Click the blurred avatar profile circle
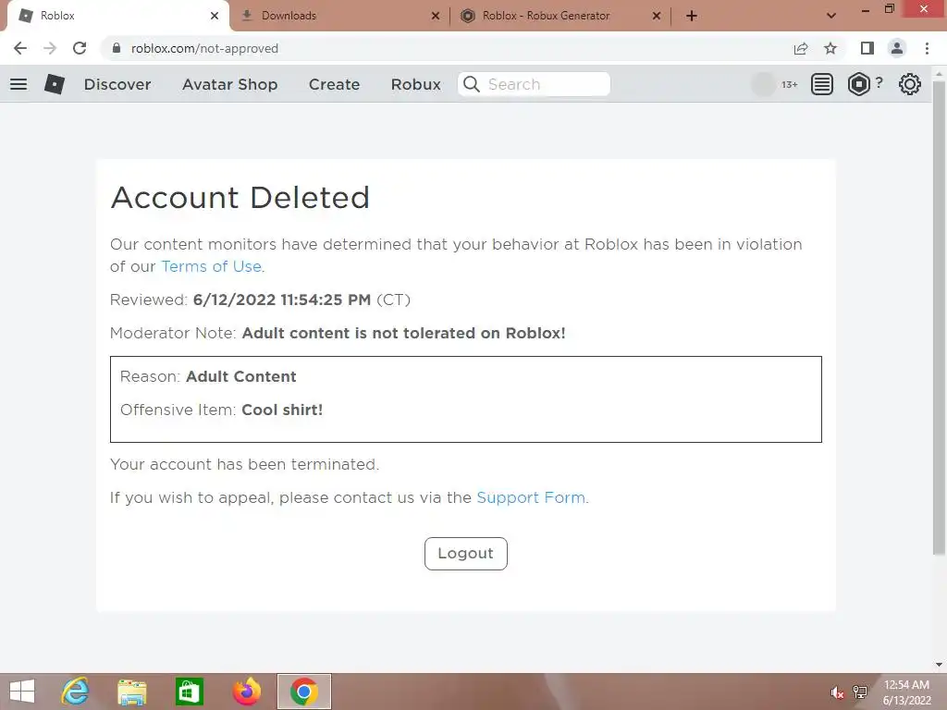 [x=763, y=84]
